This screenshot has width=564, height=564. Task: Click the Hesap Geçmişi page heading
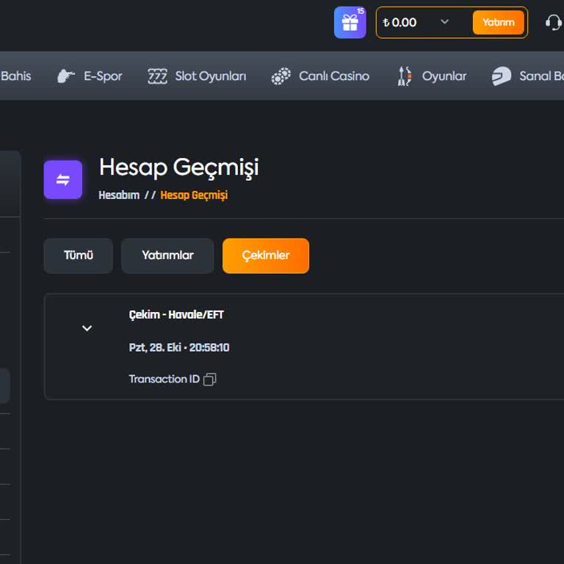[178, 167]
